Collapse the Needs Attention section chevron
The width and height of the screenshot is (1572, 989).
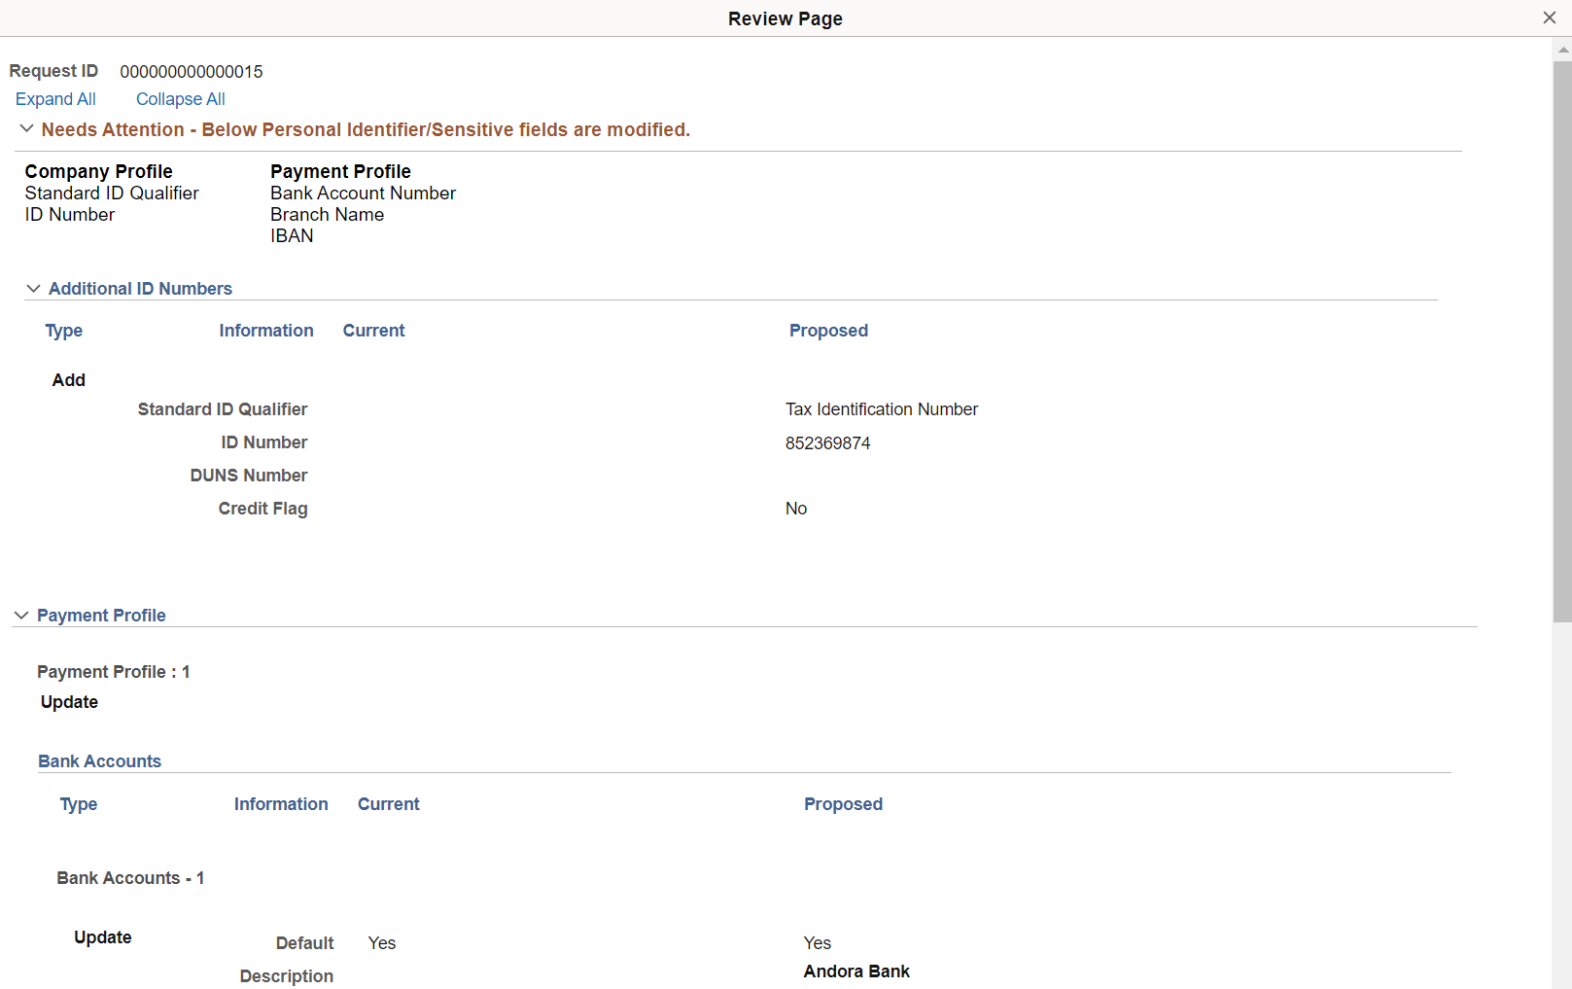26,128
